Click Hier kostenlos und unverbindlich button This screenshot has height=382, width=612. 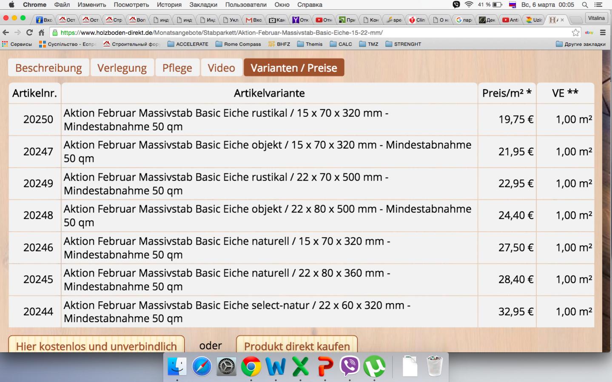pyautogui.click(x=97, y=345)
